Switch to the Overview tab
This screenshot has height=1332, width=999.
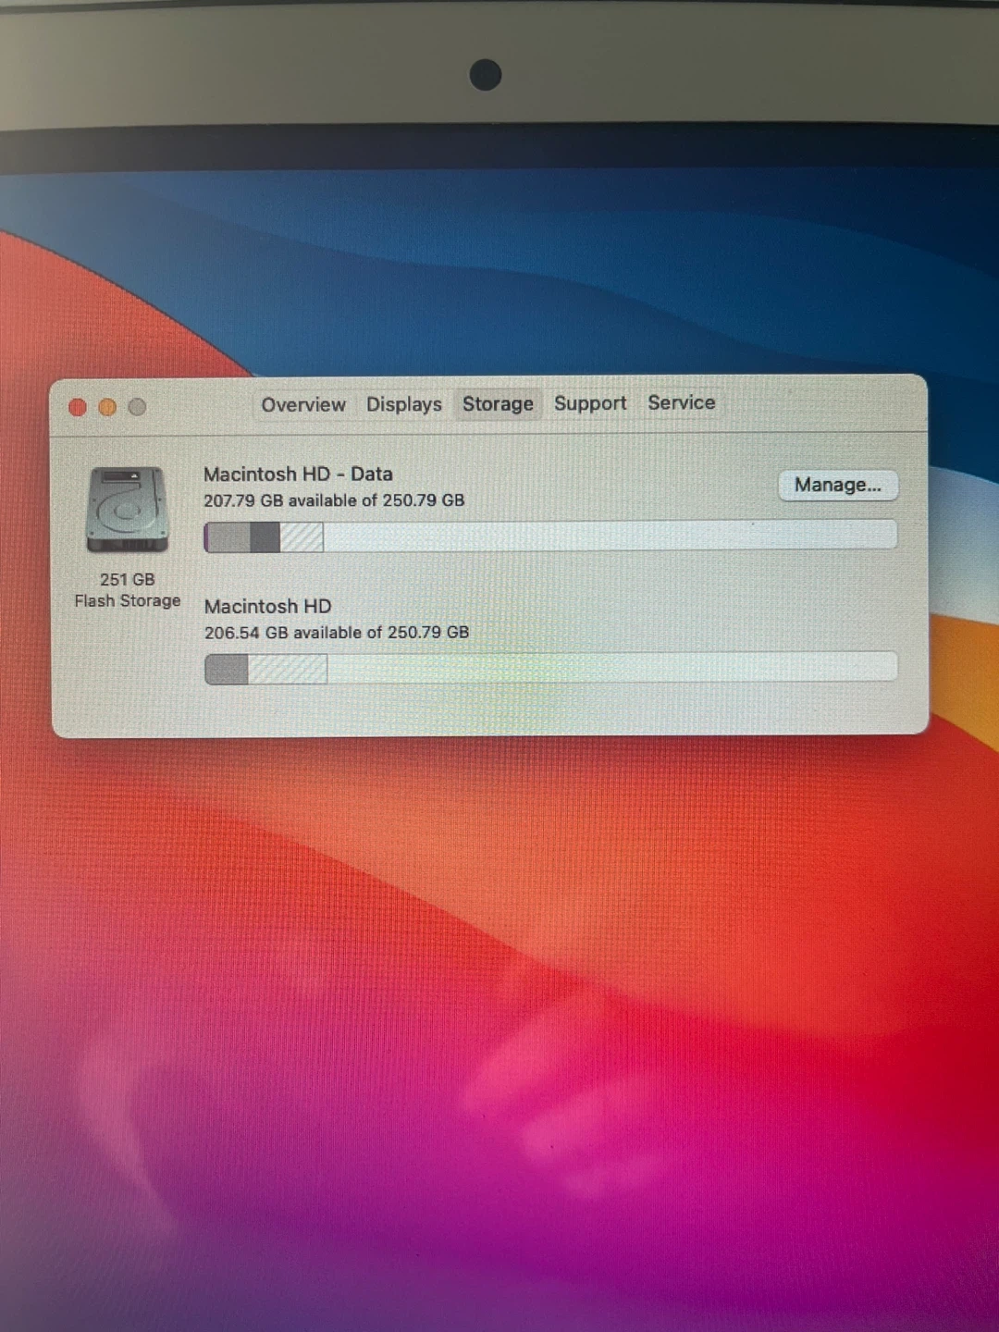[x=302, y=405]
